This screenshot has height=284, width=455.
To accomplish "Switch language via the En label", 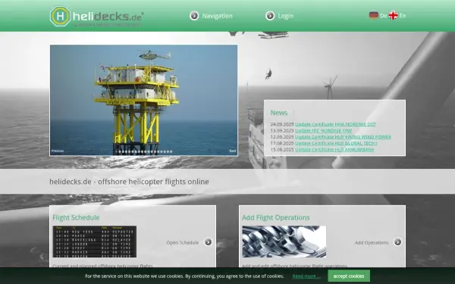I will pos(403,16).
